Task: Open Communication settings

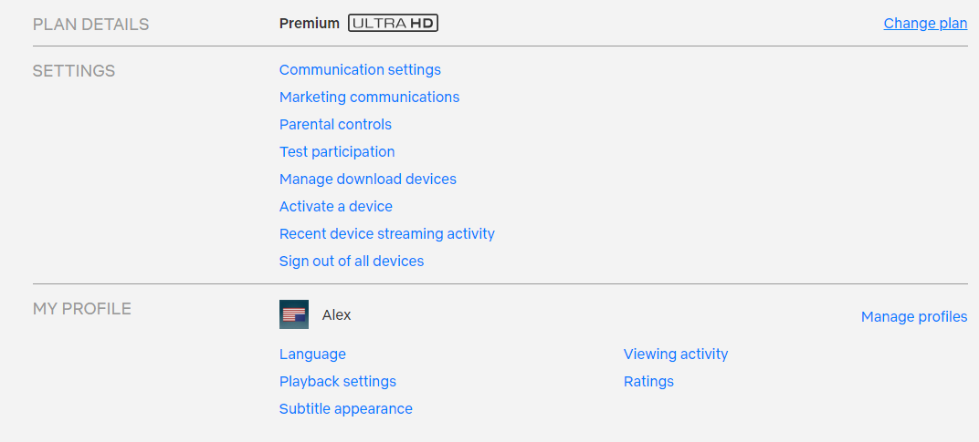Action: [360, 70]
